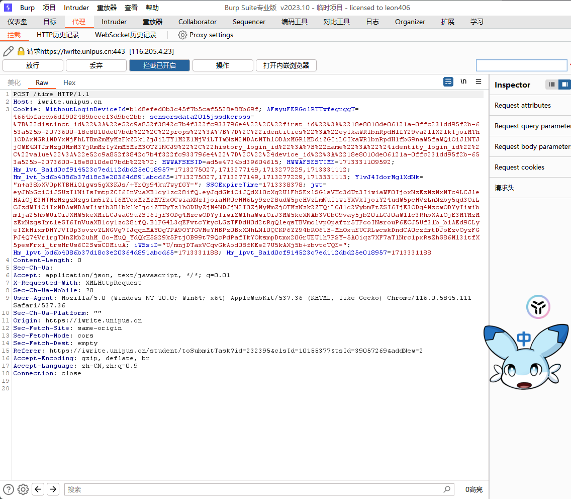Click the HTTPS padlock icon
Image resolution: width=571 pixels, height=499 pixels.
21,51
